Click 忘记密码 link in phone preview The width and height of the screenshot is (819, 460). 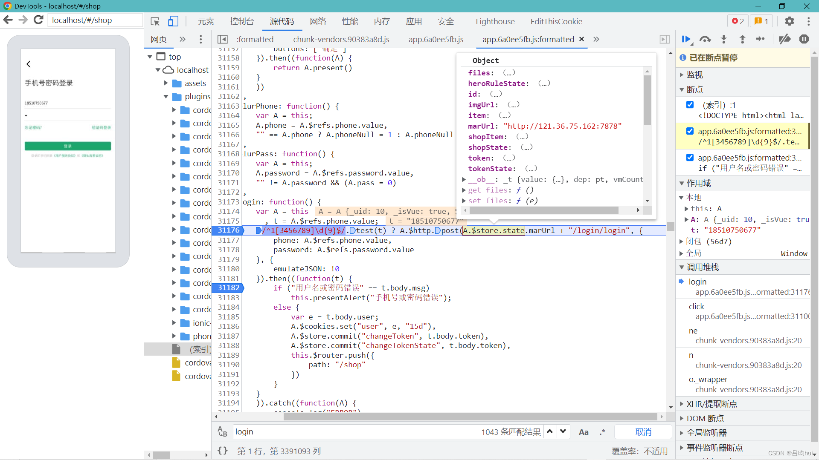coord(33,127)
